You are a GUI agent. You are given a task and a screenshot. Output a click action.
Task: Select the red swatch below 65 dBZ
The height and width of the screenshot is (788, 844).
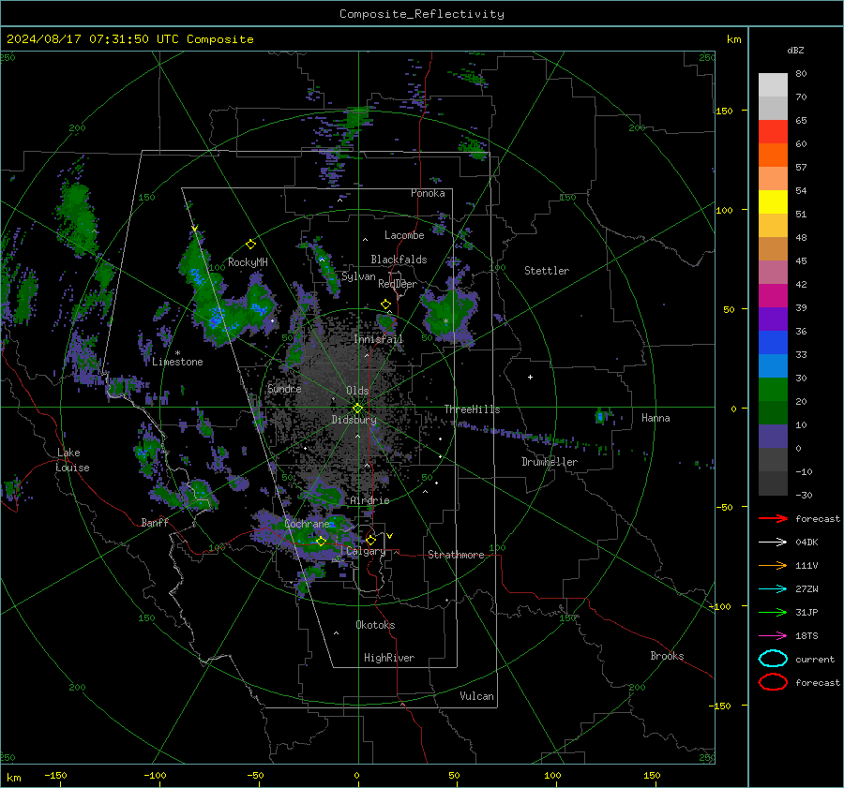point(773,131)
